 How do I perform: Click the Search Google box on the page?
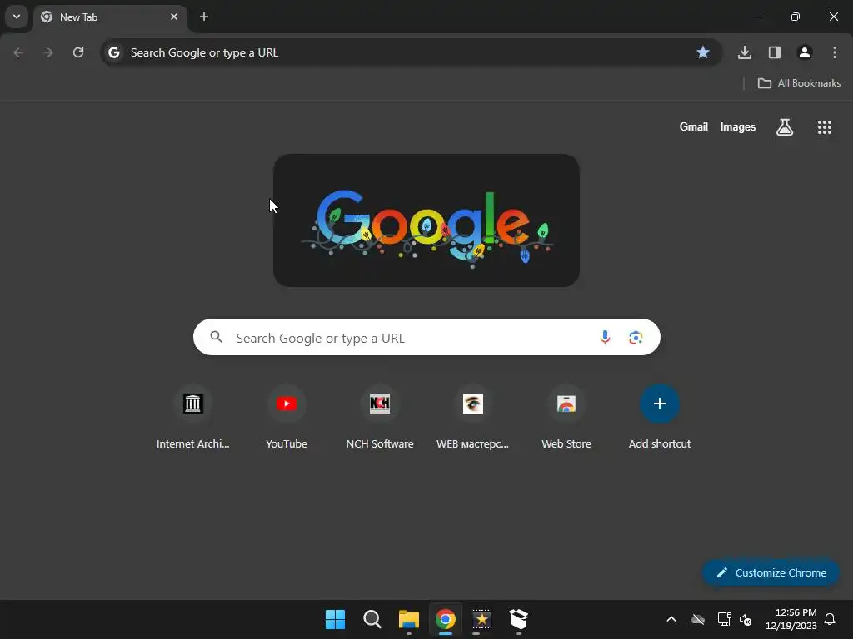click(426, 338)
